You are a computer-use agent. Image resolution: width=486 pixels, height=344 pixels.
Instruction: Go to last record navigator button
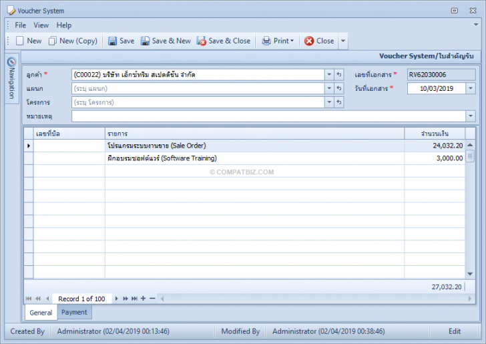click(x=134, y=299)
